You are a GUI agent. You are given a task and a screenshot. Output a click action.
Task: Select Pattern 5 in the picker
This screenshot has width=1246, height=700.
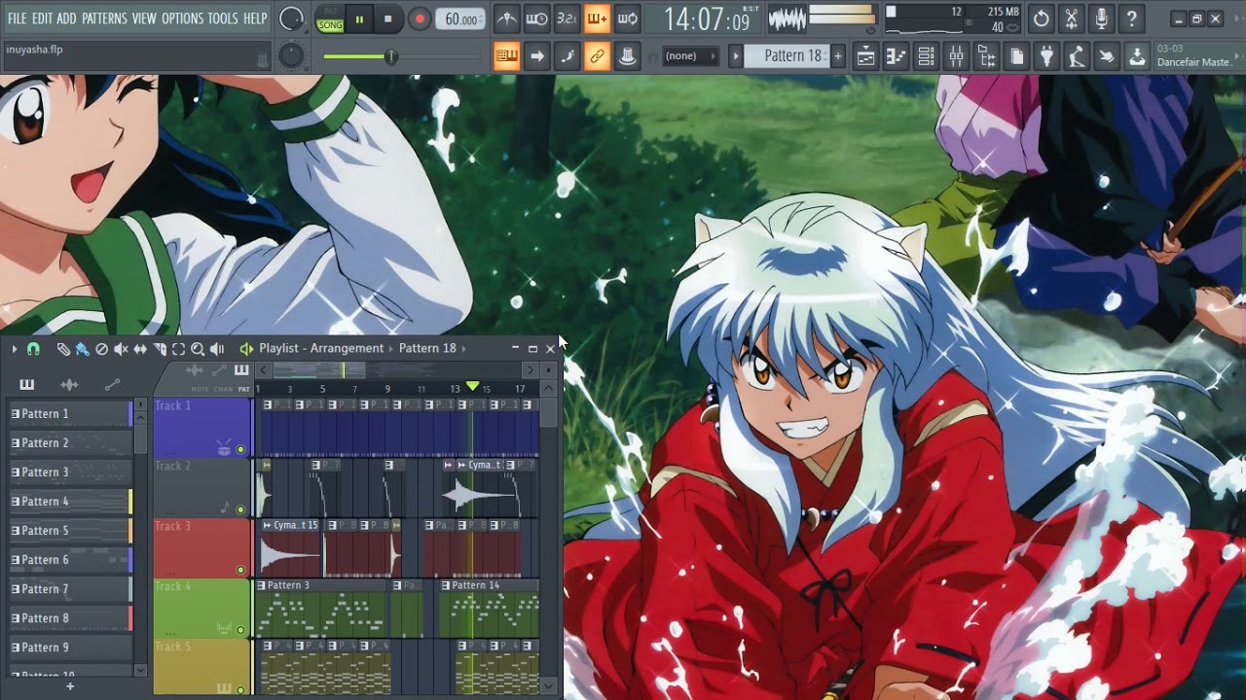click(70, 531)
